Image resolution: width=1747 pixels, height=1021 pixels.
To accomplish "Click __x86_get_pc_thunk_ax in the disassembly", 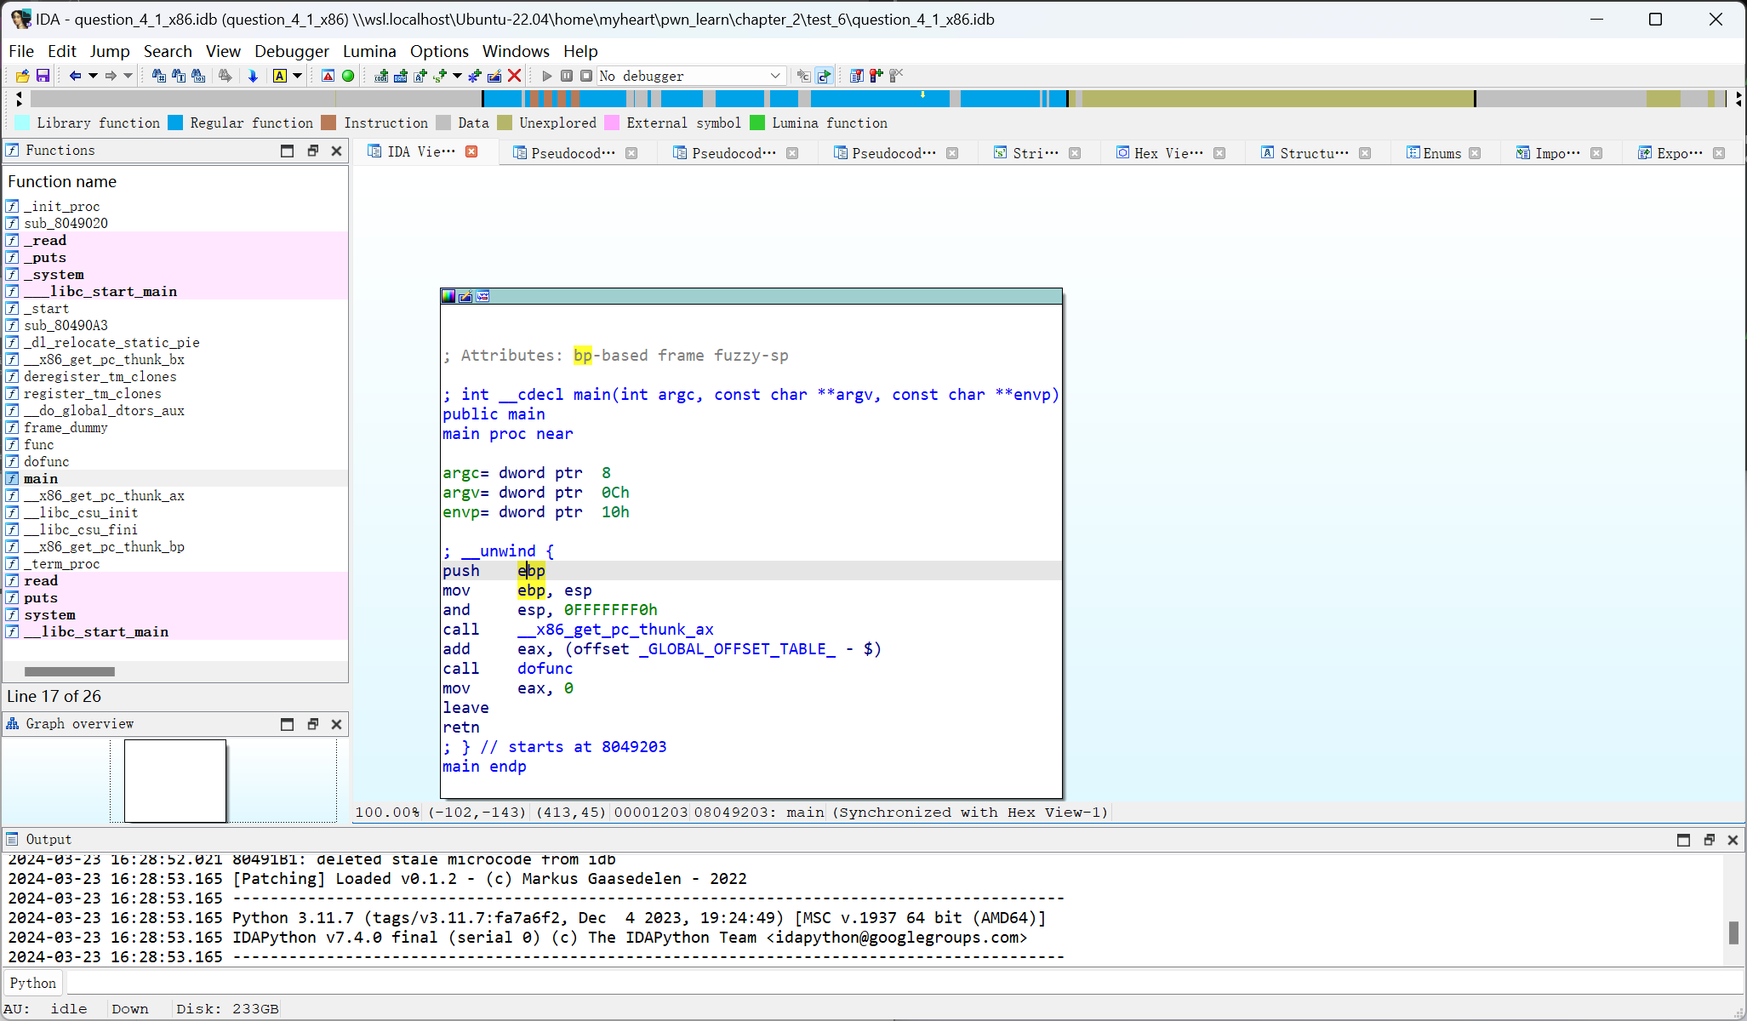I will (x=615, y=630).
